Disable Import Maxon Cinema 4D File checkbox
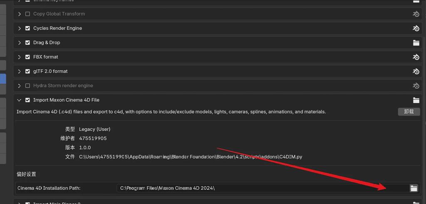Image resolution: width=426 pixels, height=204 pixels. point(27,100)
